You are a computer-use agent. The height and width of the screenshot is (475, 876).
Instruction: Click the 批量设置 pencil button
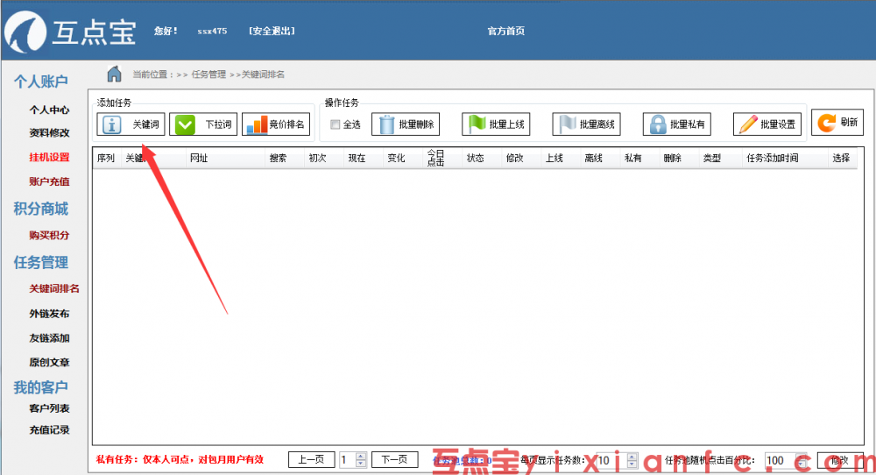pos(767,124)
